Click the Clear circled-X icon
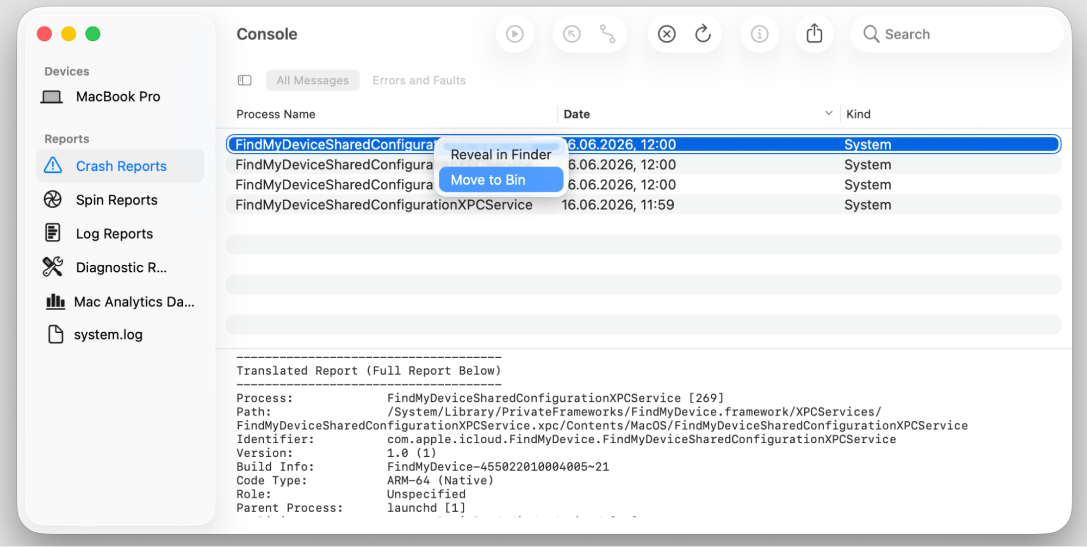The width and height of the screenshot is (1087, 547). pos(666,34)
